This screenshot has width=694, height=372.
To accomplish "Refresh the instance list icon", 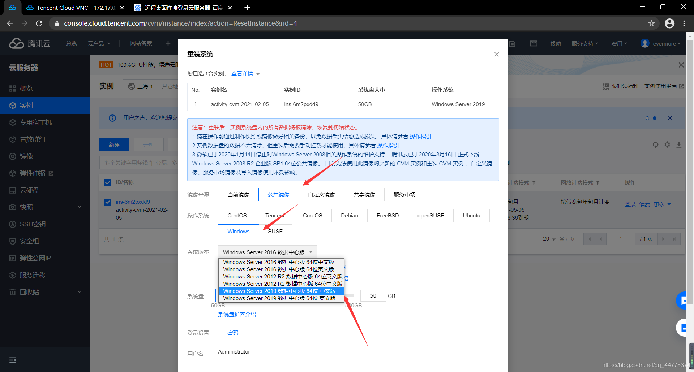I will 656,144.
